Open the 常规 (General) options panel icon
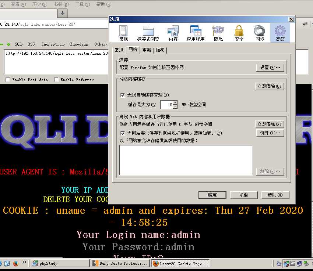Viewport: 313px width, 271px height. (x=123, y=33)
